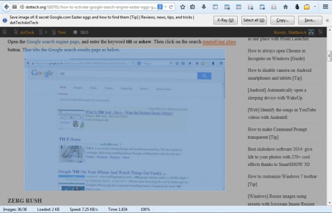Click the selected tilted Google screenshot image
332x213 pixels.
point(125,119)
